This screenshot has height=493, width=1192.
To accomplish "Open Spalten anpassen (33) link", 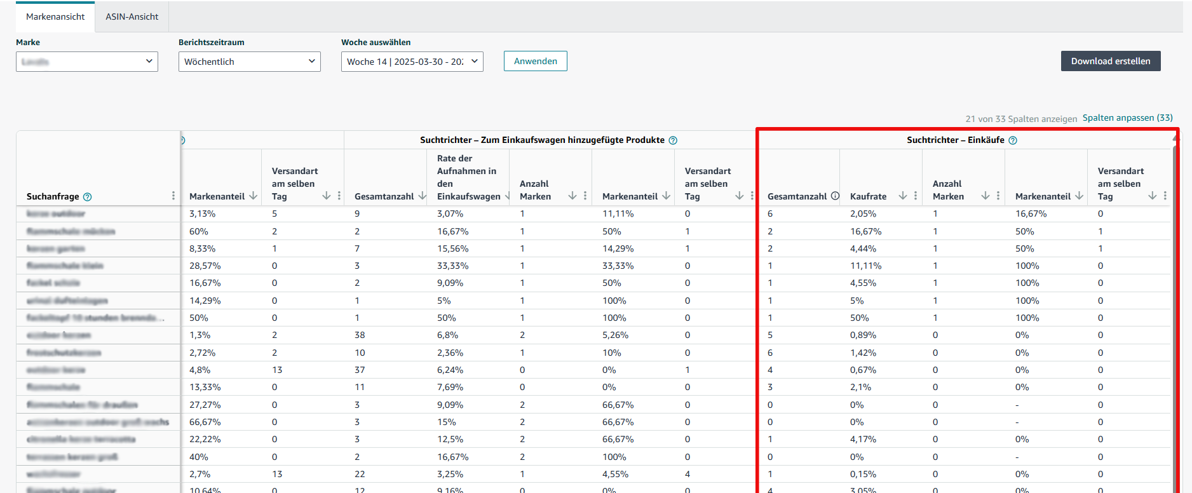I will 1128,118.
